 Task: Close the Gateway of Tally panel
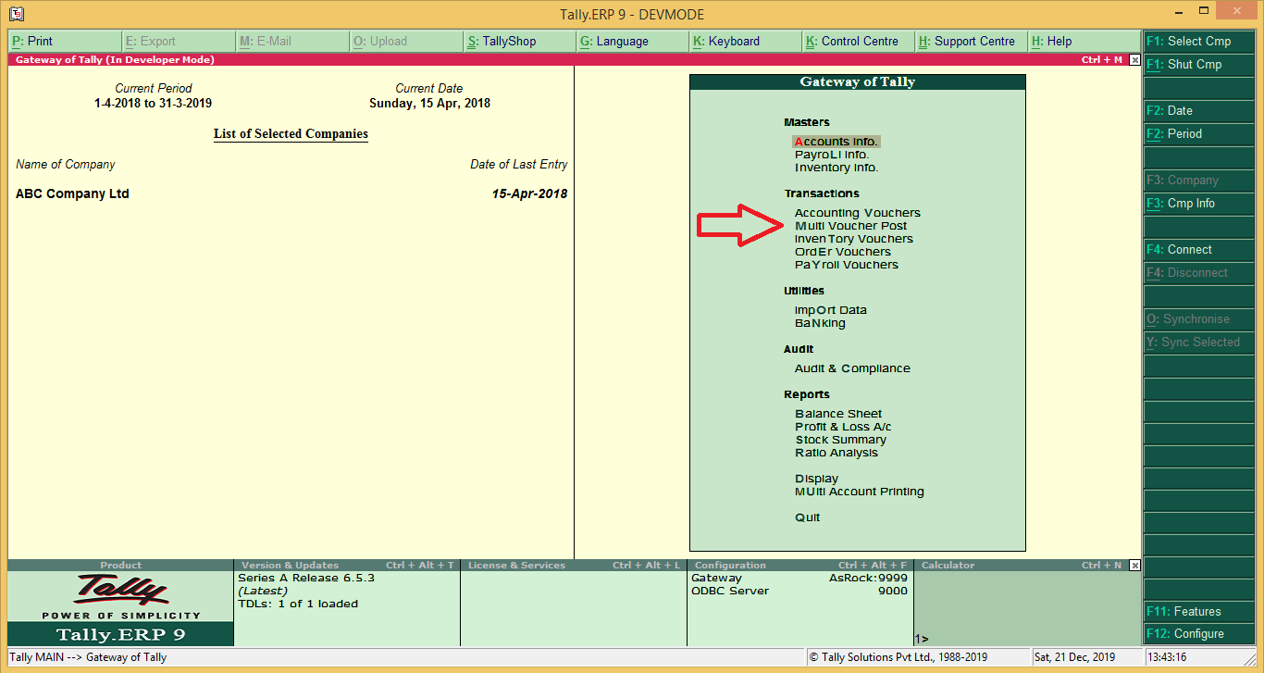click(1135, 59)
